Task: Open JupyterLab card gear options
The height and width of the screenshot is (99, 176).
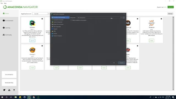Action: click(137, 19)
